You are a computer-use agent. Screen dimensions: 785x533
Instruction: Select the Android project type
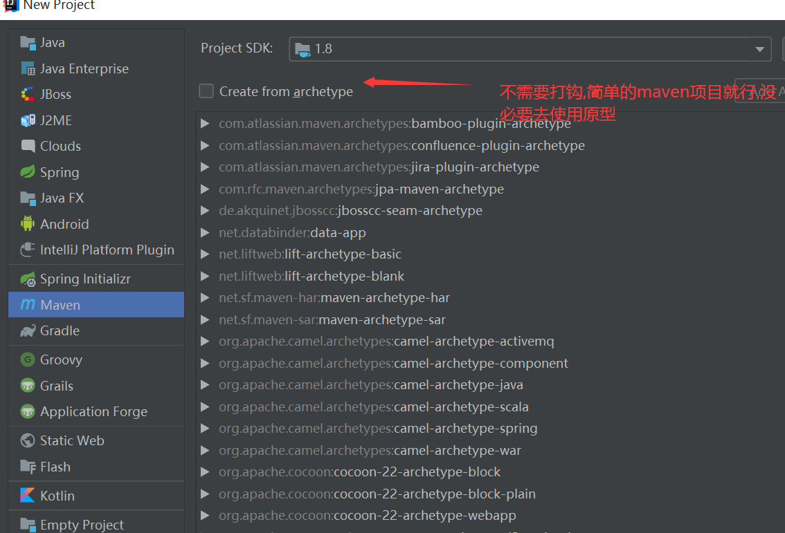[96, 223]
